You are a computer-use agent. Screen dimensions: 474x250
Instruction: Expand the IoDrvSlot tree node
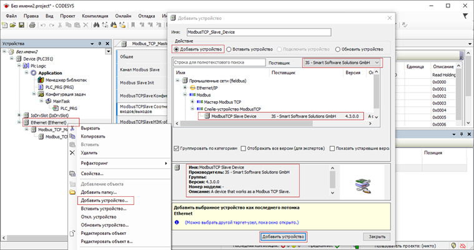19,116
